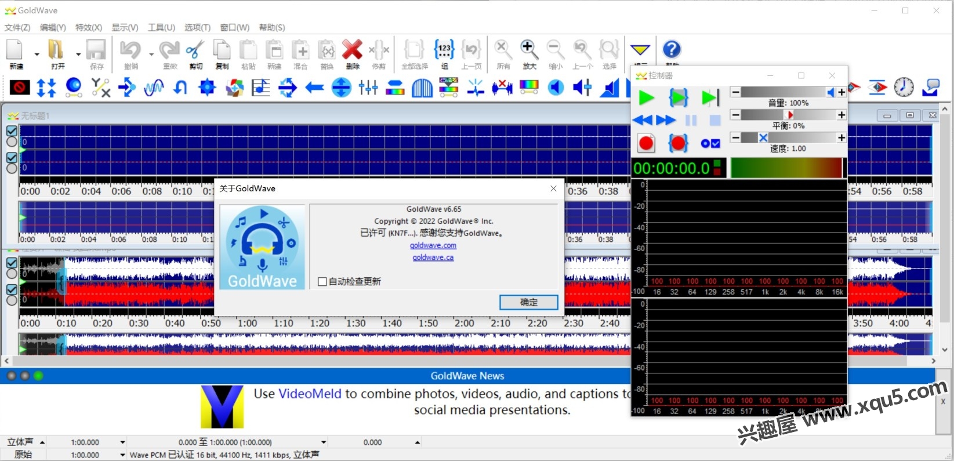The width and height of the screenshot is (954, 461).
Task: Click the VideoMeld link in GoldWave News
Action: (310, 394)
